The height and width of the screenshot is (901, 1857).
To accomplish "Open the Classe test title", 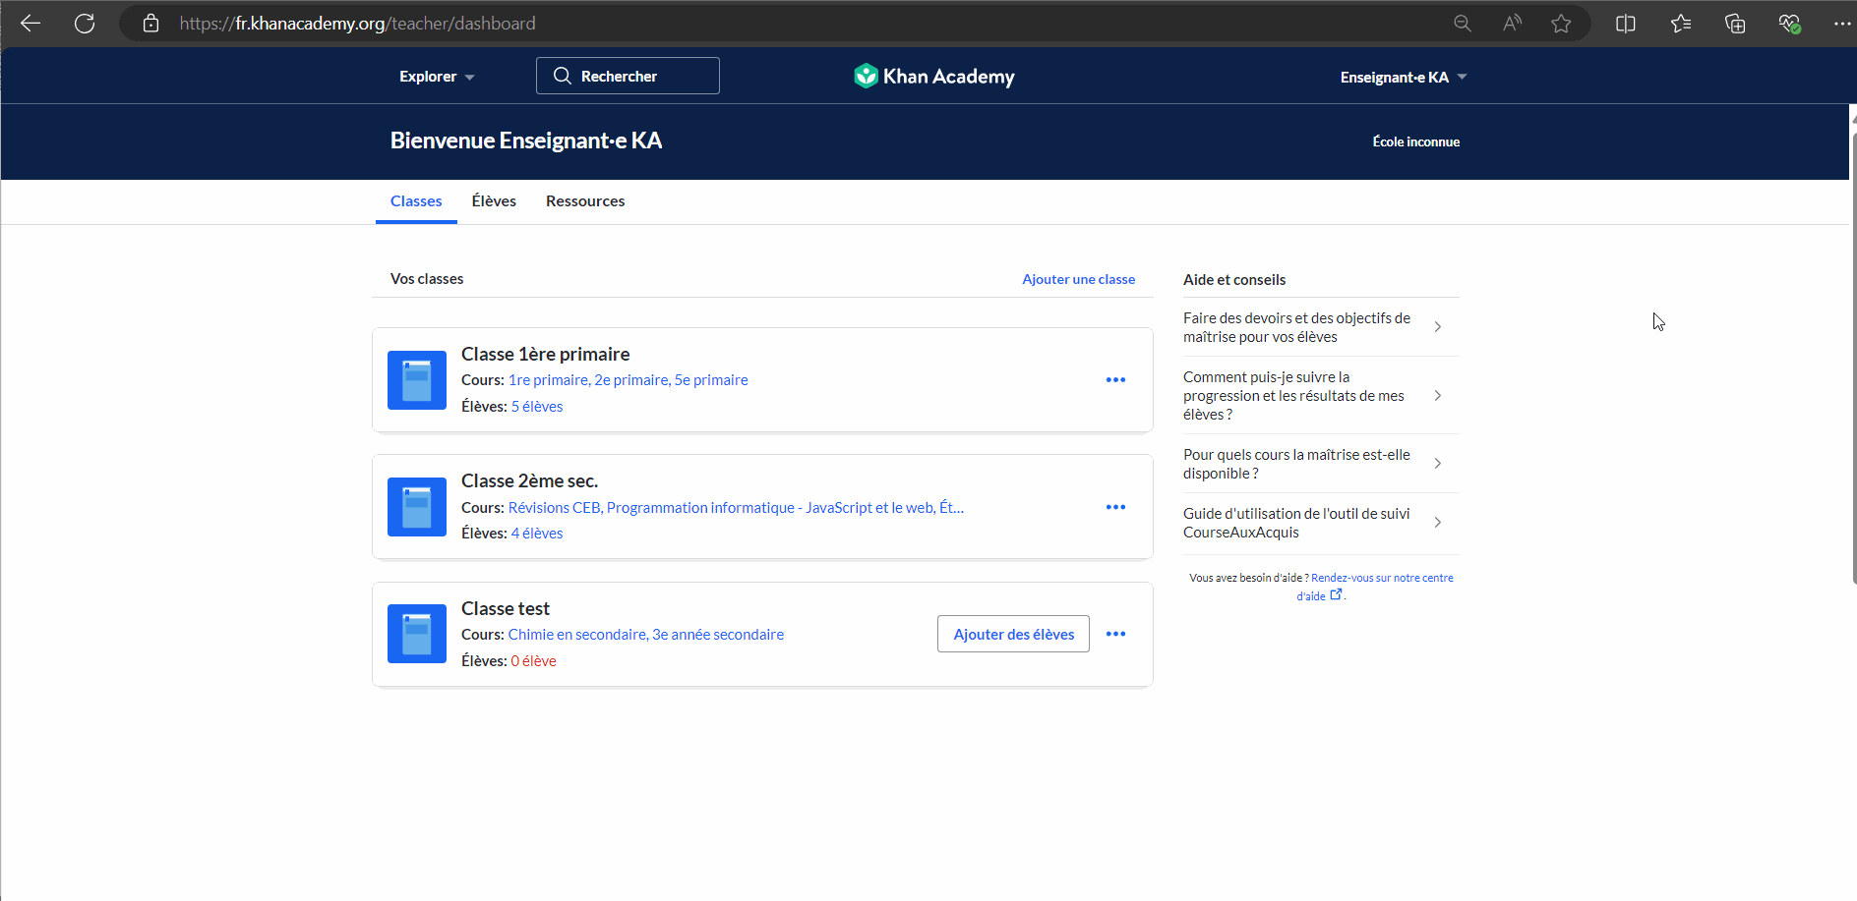I will coord(506,608).
